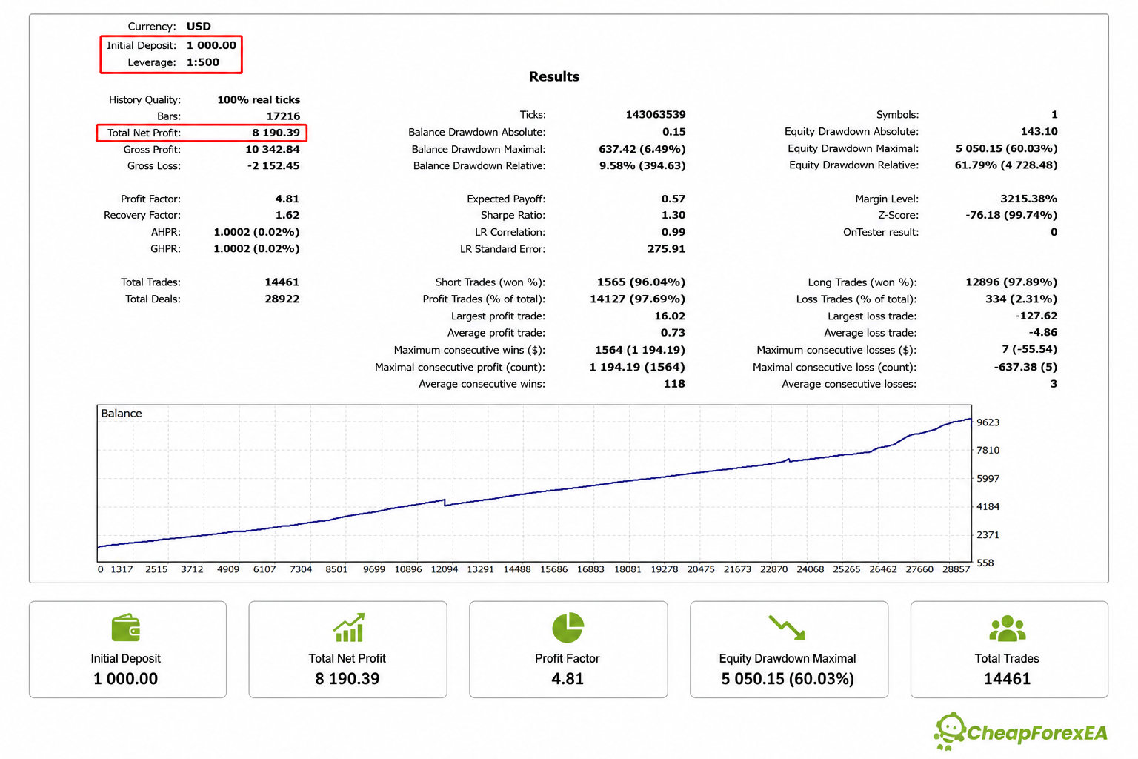Click the Maximum consecutive losses value 7 (-55.54)
The height and width of the screenshot is (759, 1138).
[x=1029, y=349]
